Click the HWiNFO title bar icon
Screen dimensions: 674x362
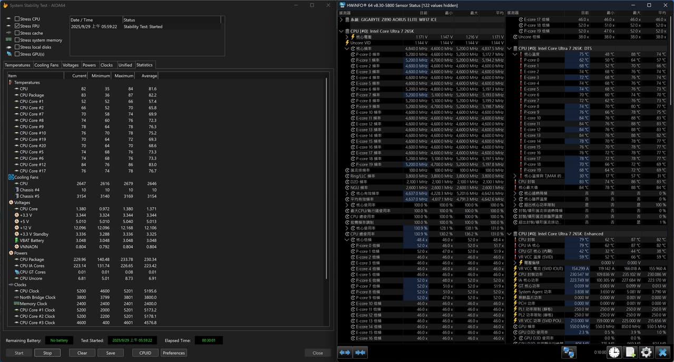point(343,5)
